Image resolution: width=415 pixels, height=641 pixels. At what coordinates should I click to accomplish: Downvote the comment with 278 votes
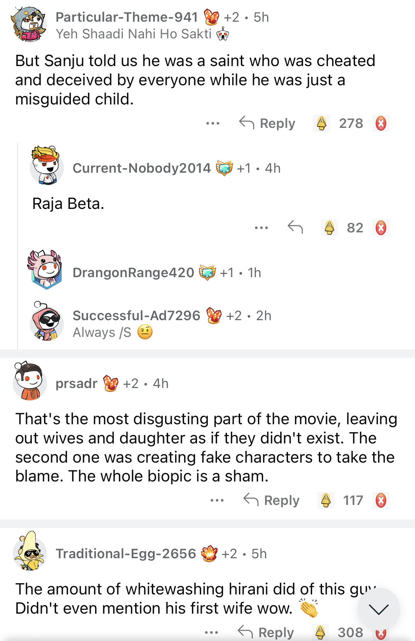[381, 124]
